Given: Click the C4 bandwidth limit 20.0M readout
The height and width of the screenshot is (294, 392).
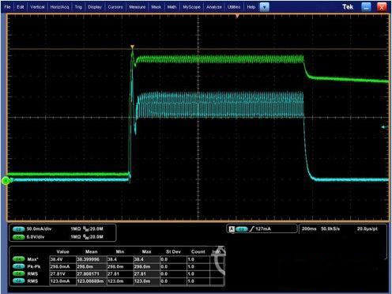Looking at the screenshot, I should point(93,237).
